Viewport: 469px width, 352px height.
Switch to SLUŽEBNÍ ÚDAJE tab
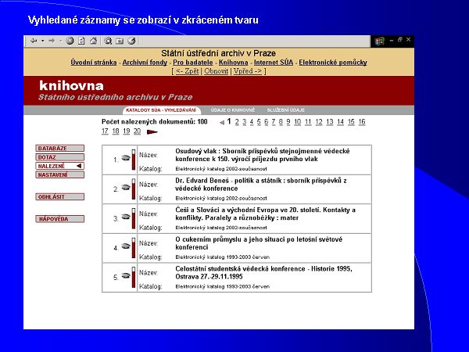pos(285,110)
